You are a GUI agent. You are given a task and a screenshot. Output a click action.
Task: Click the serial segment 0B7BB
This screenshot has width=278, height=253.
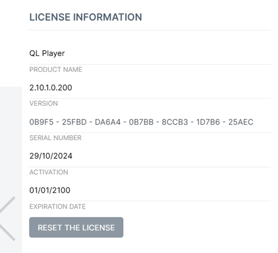(141, 122)
